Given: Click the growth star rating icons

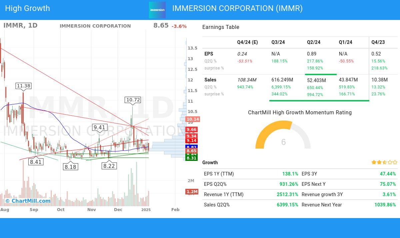Looking at the screenshot, I should pyautogui.click(x=384, y=162).
